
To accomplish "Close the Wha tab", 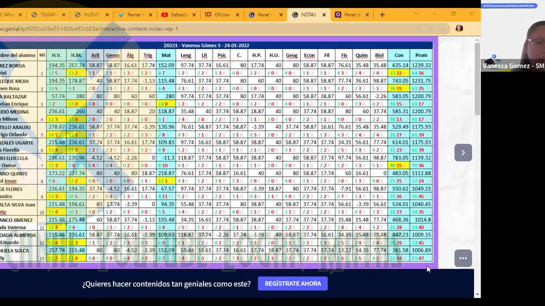I will coord(20,14).
